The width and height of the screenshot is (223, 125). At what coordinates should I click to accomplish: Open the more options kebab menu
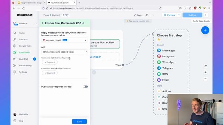click(206, 15)
